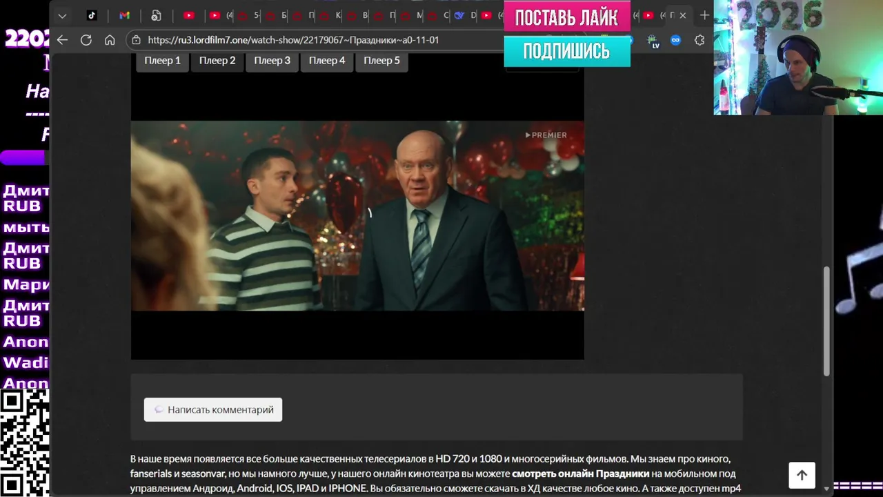
Task: Select Плеер 4
Action: pyautogui.click(x=327, y=61)
